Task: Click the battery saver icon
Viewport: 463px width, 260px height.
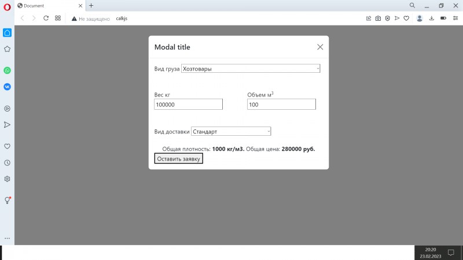Action: 443,18
